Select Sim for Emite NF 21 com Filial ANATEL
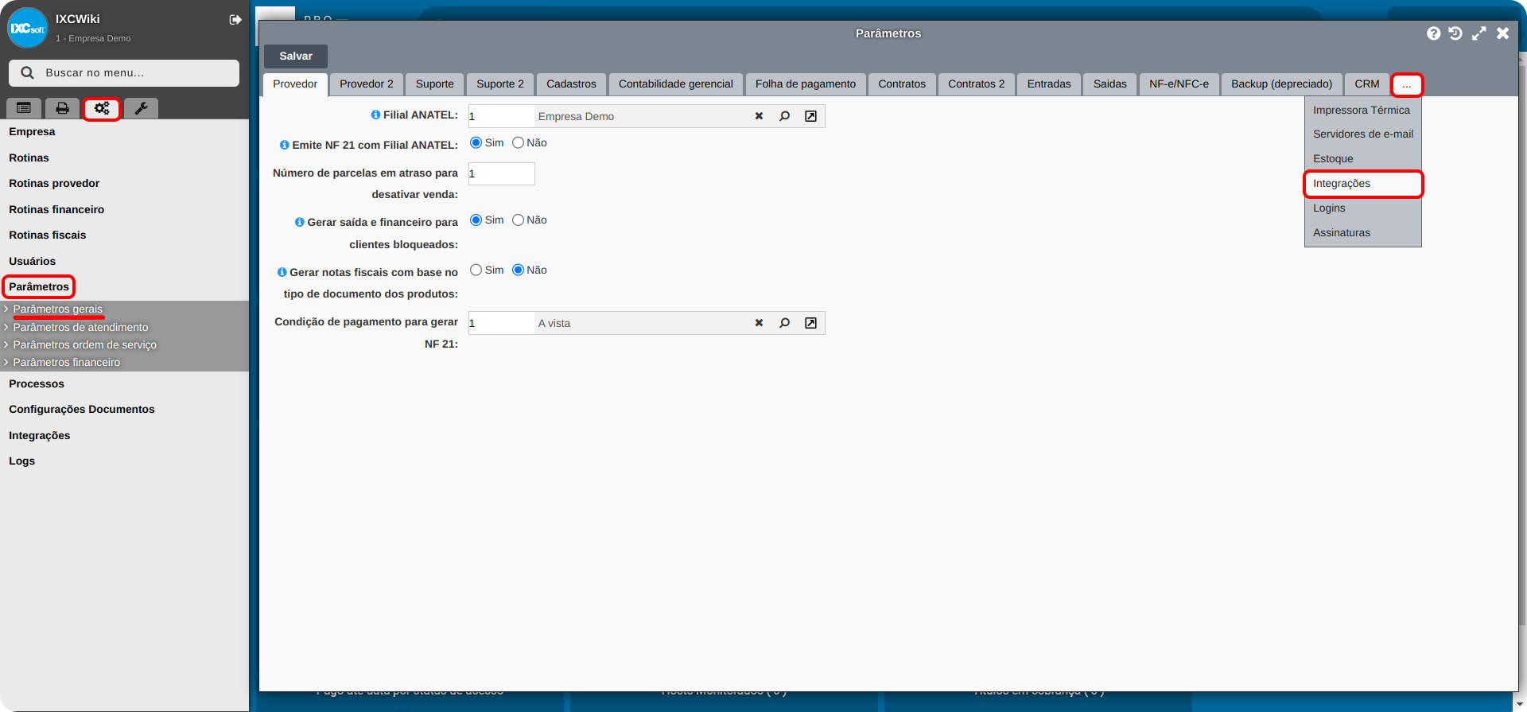 tap(476, 142)
